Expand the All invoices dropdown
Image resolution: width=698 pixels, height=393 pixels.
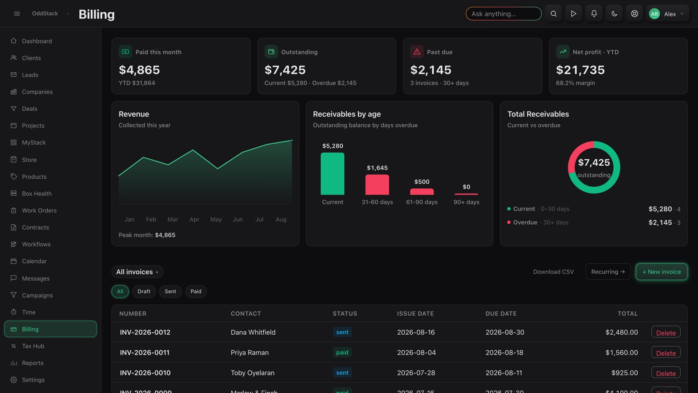[x=137, y=272]
